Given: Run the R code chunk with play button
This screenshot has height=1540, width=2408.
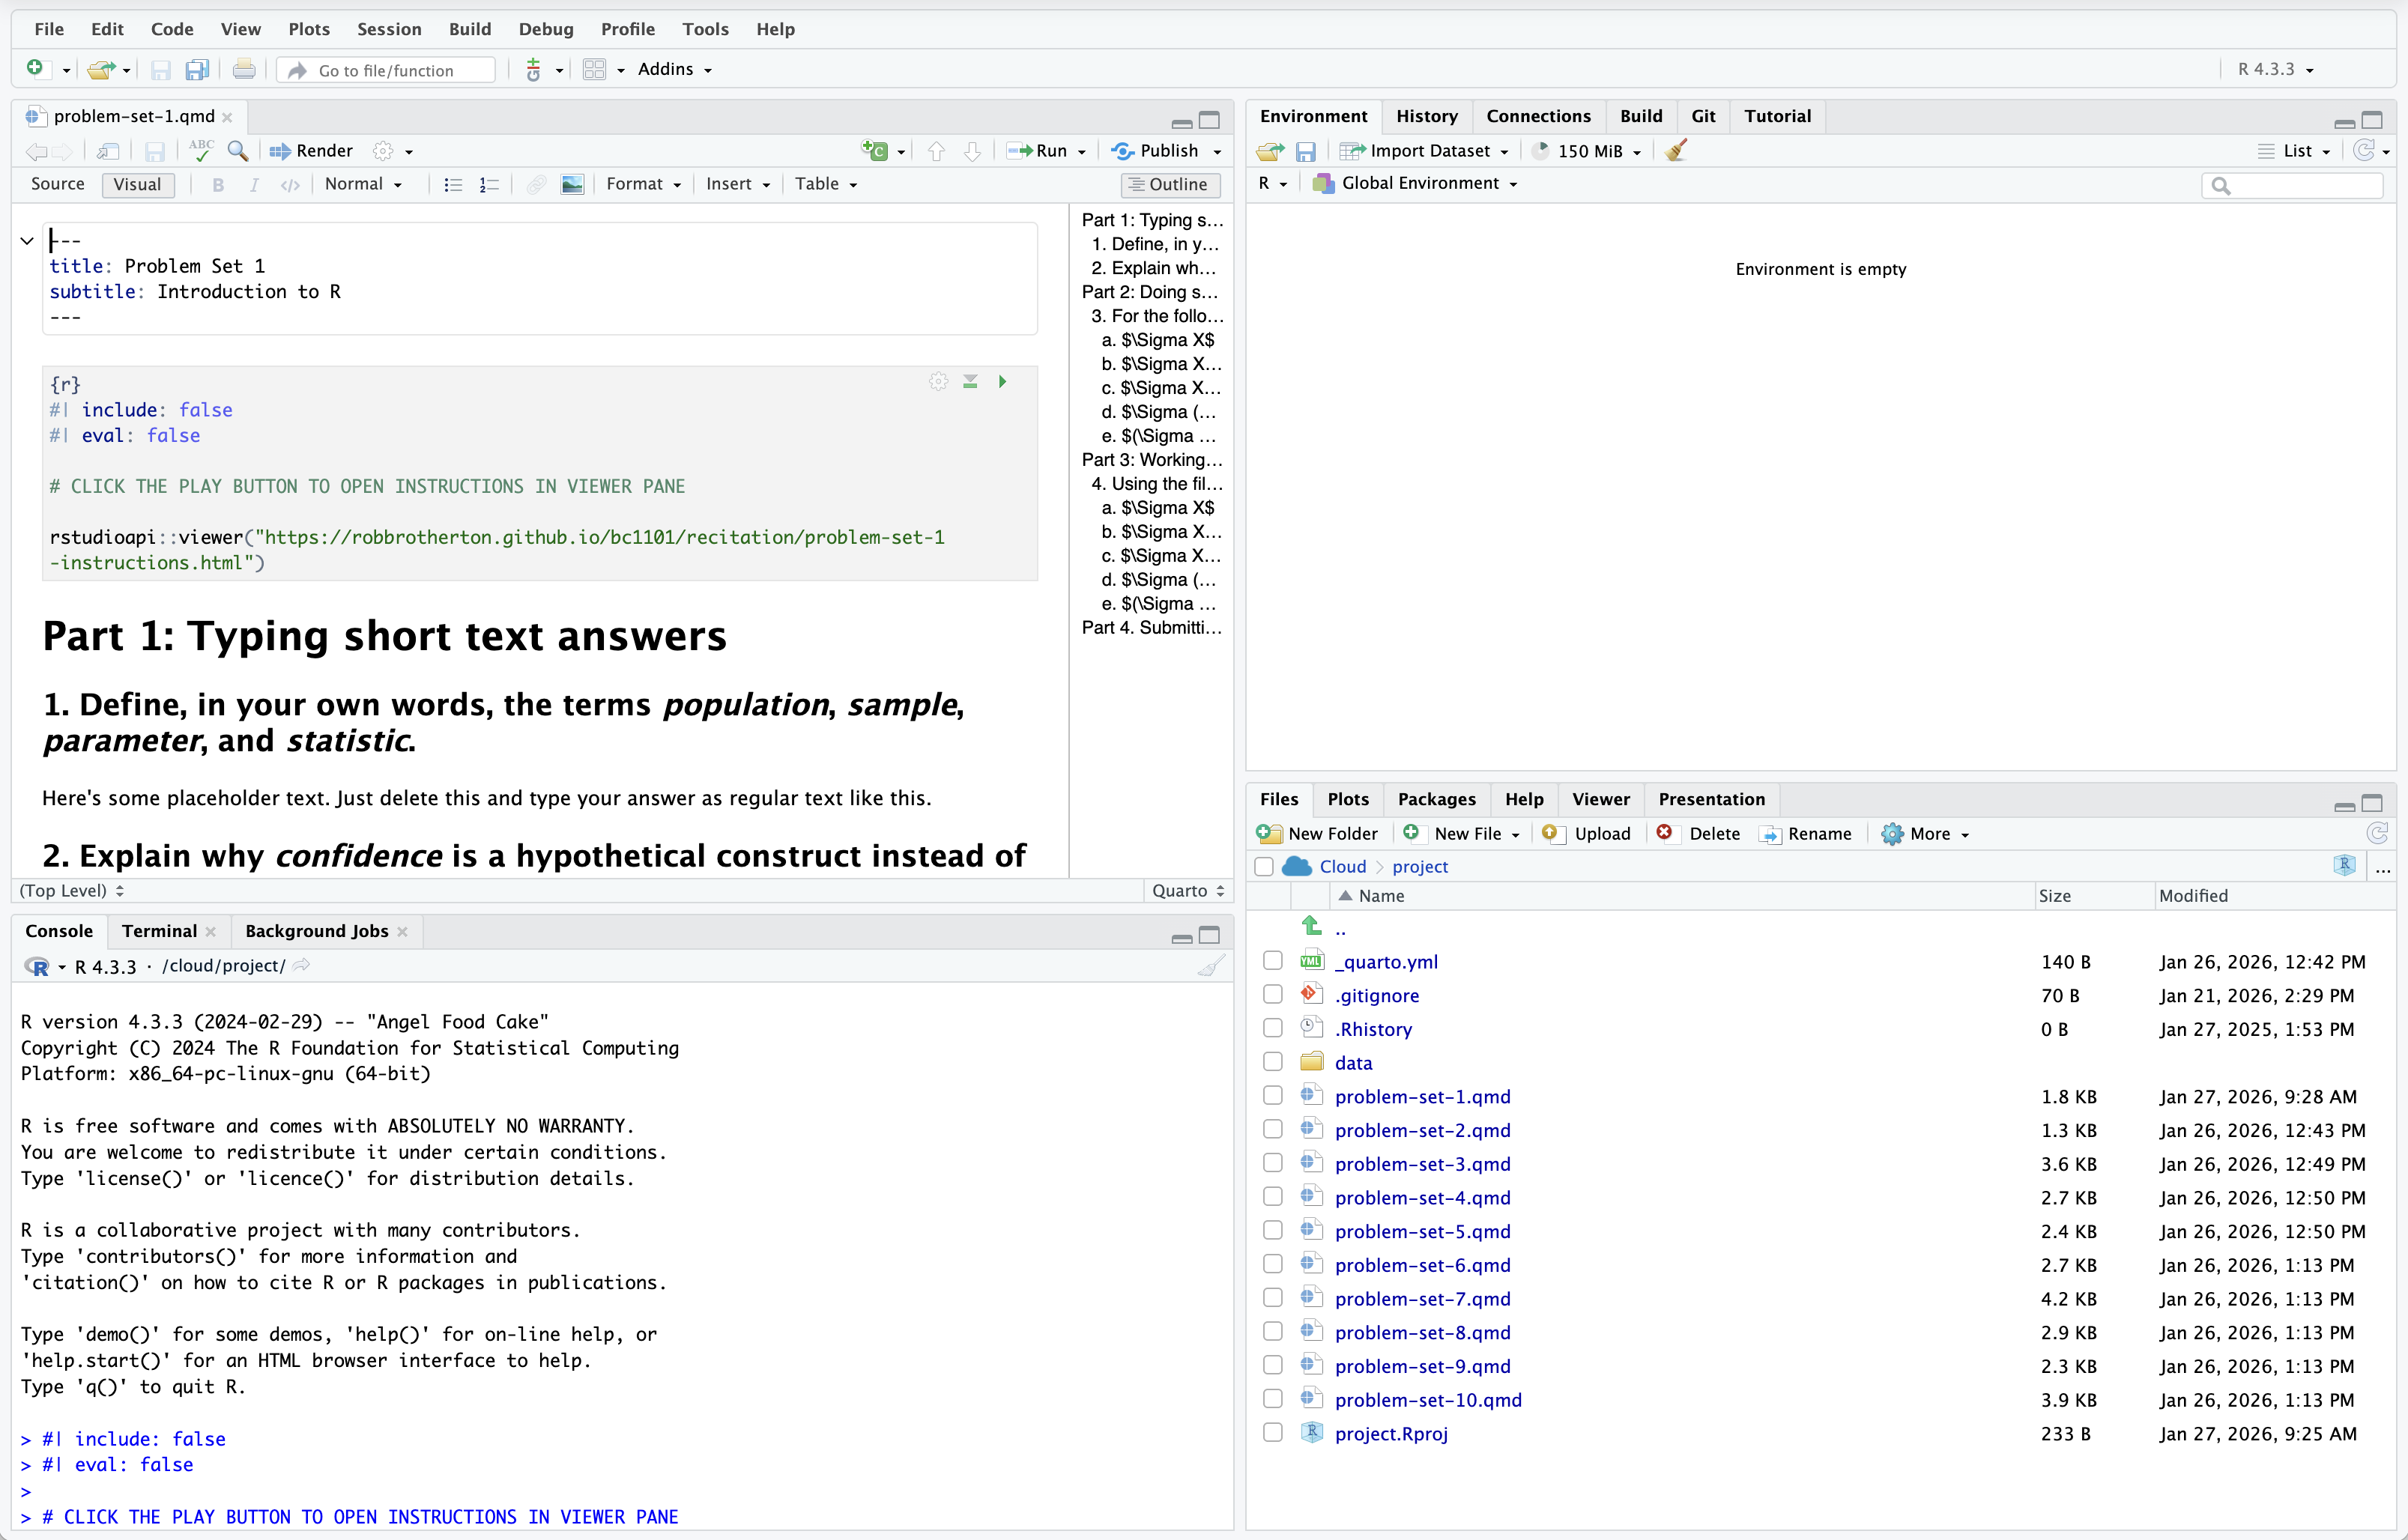Looking at the screenshot, I should (x=1002, y=381).
